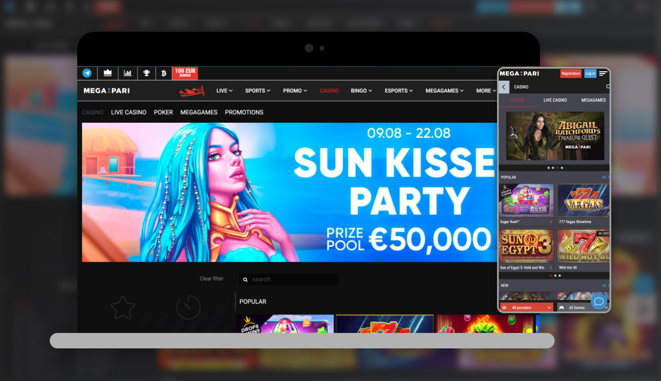Open Sun of Egypt 3 game thumbnail
Screen dimensions: 661x381
[x=526, y=246]
